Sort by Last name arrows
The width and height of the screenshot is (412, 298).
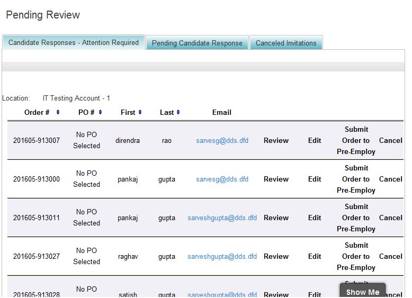coord(178,112)
